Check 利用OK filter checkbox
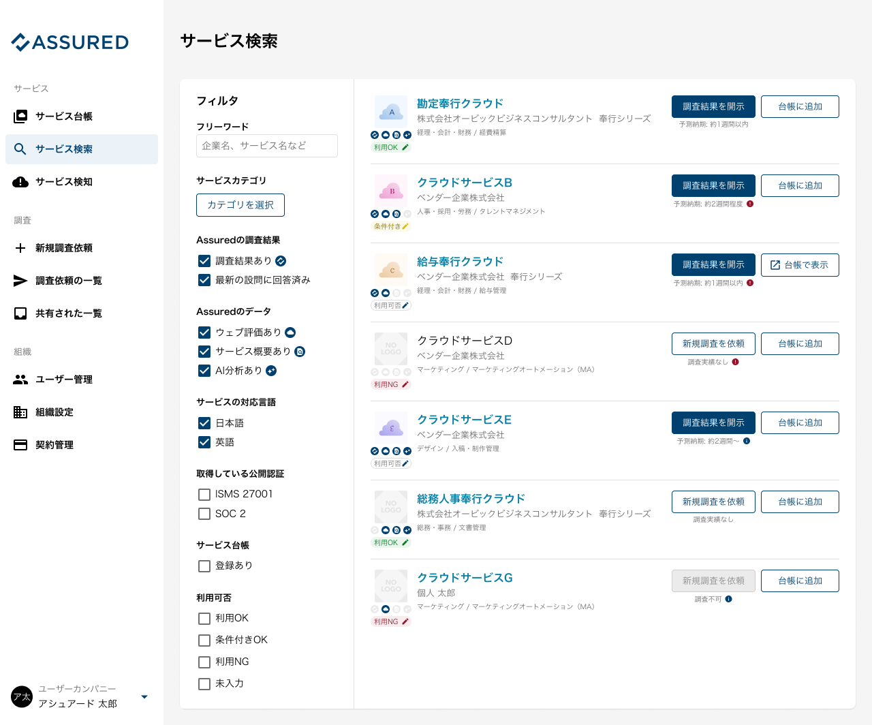872x725 pixels. coord(204,619)
